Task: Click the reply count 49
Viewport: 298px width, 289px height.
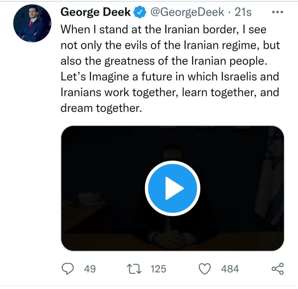Action: coord(90,269)
